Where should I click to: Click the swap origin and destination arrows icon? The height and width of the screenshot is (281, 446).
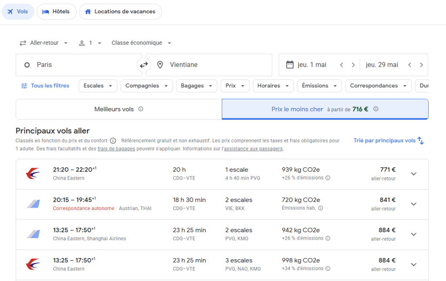pos(144,64)
